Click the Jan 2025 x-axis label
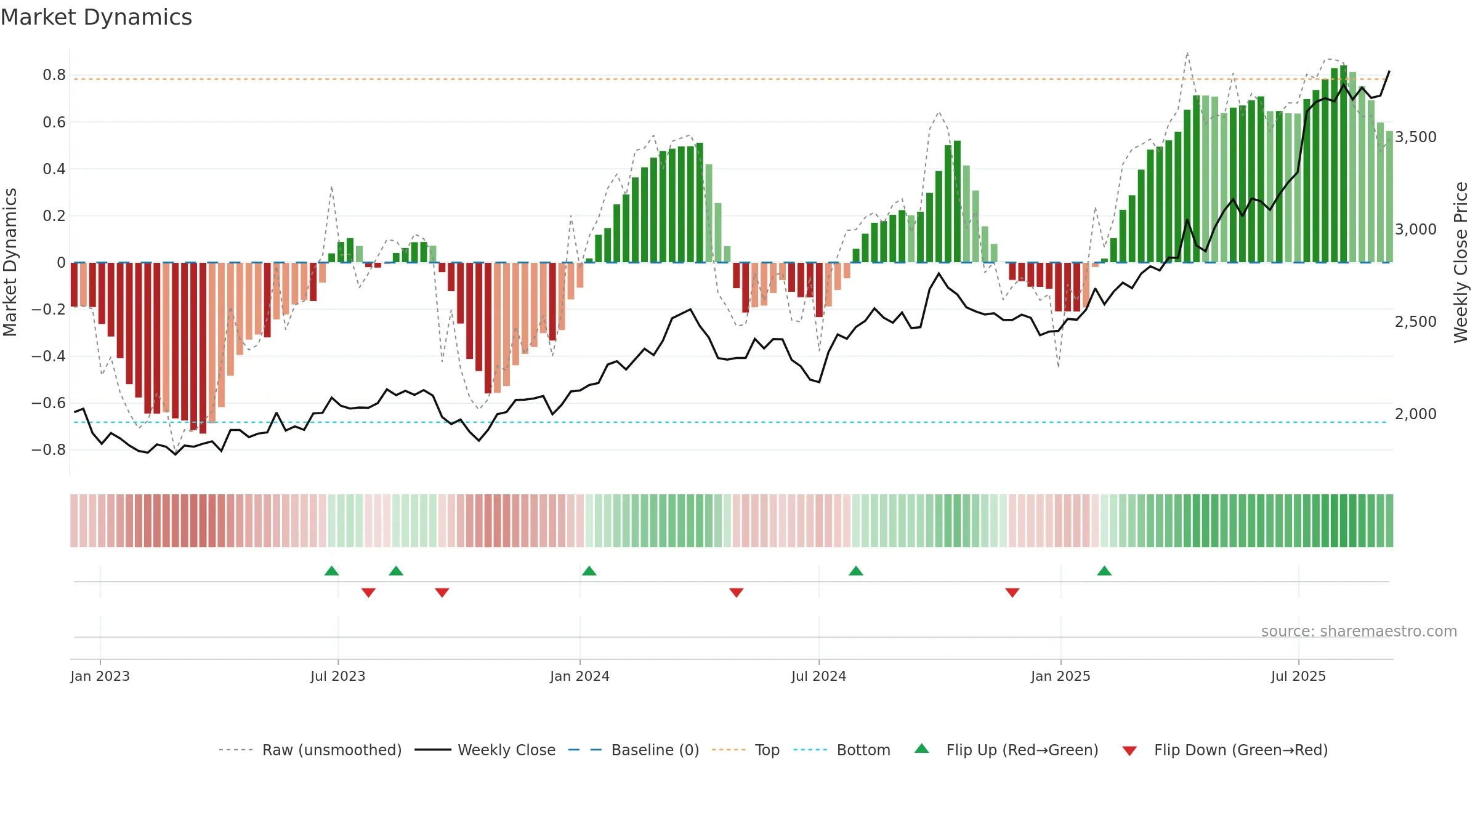 [1061, 676]
